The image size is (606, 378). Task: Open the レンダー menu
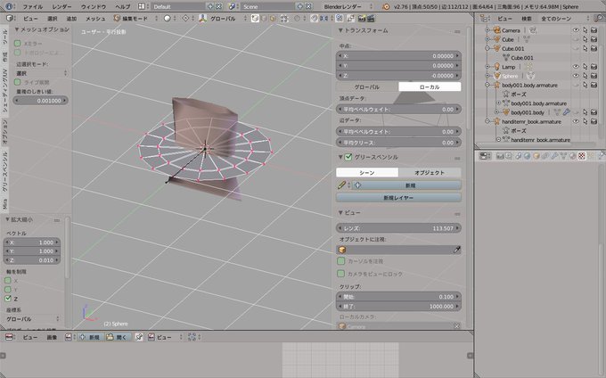tap(61, 7)
